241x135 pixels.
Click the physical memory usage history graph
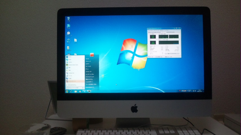pos(168,42)
